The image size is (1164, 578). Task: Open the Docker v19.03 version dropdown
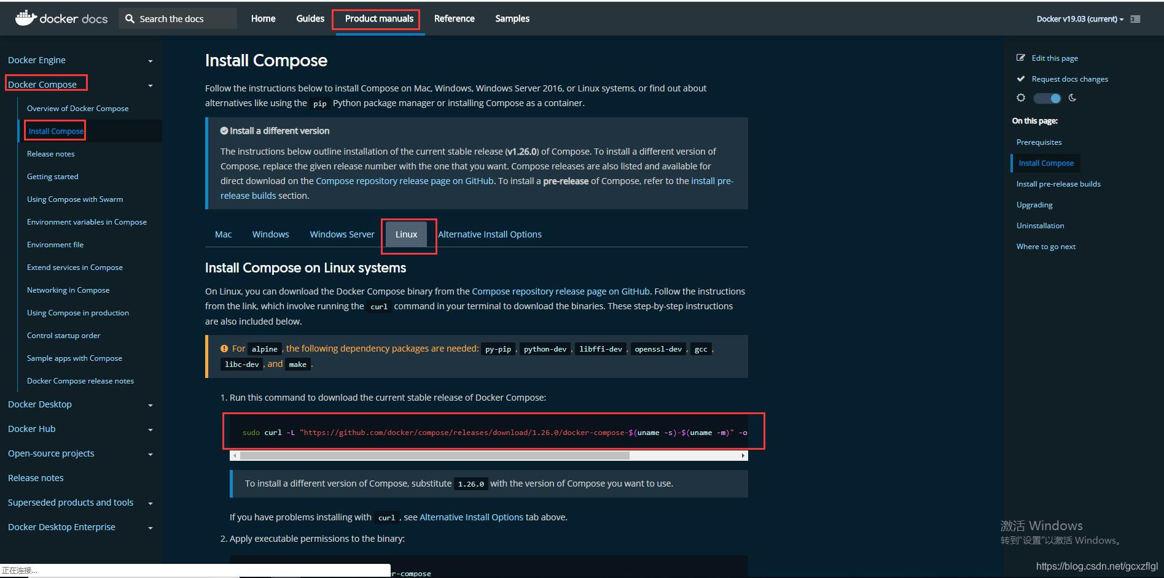pos(1080,19)
